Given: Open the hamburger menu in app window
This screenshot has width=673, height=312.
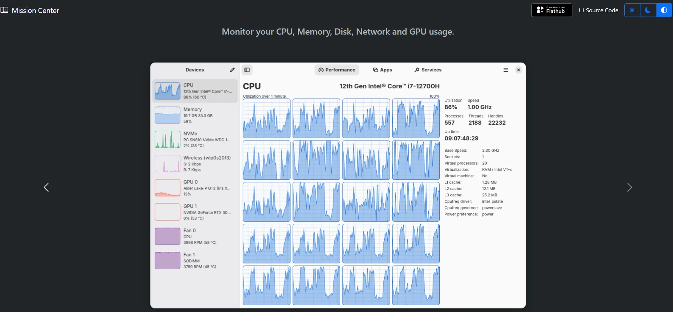Looking at the screenshot, I should (x=505, y=70).
